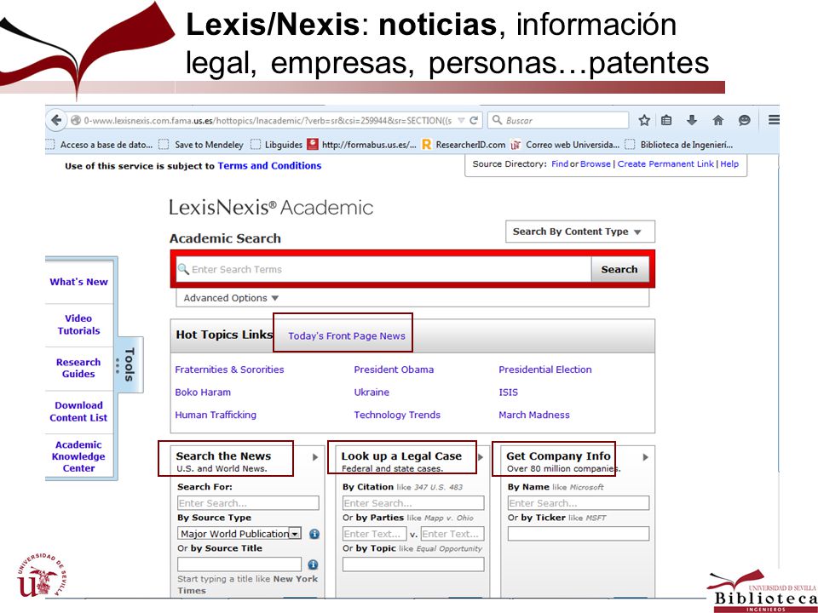Click the Academic Search button
The image size is (818, 613).
(619, 270)
